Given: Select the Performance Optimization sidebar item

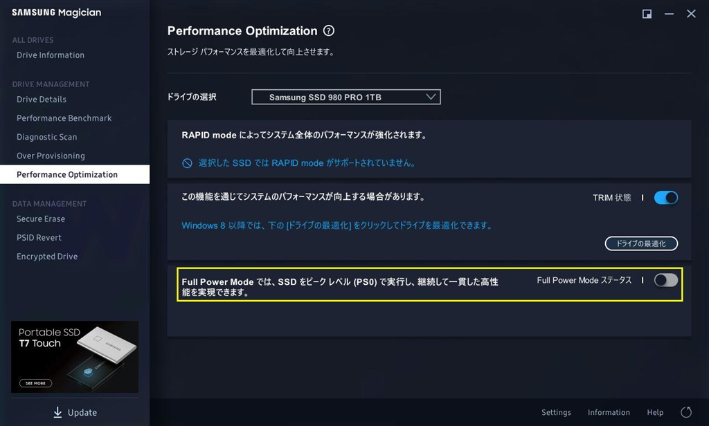Looking at the screenshot, I should click(75, 174).
